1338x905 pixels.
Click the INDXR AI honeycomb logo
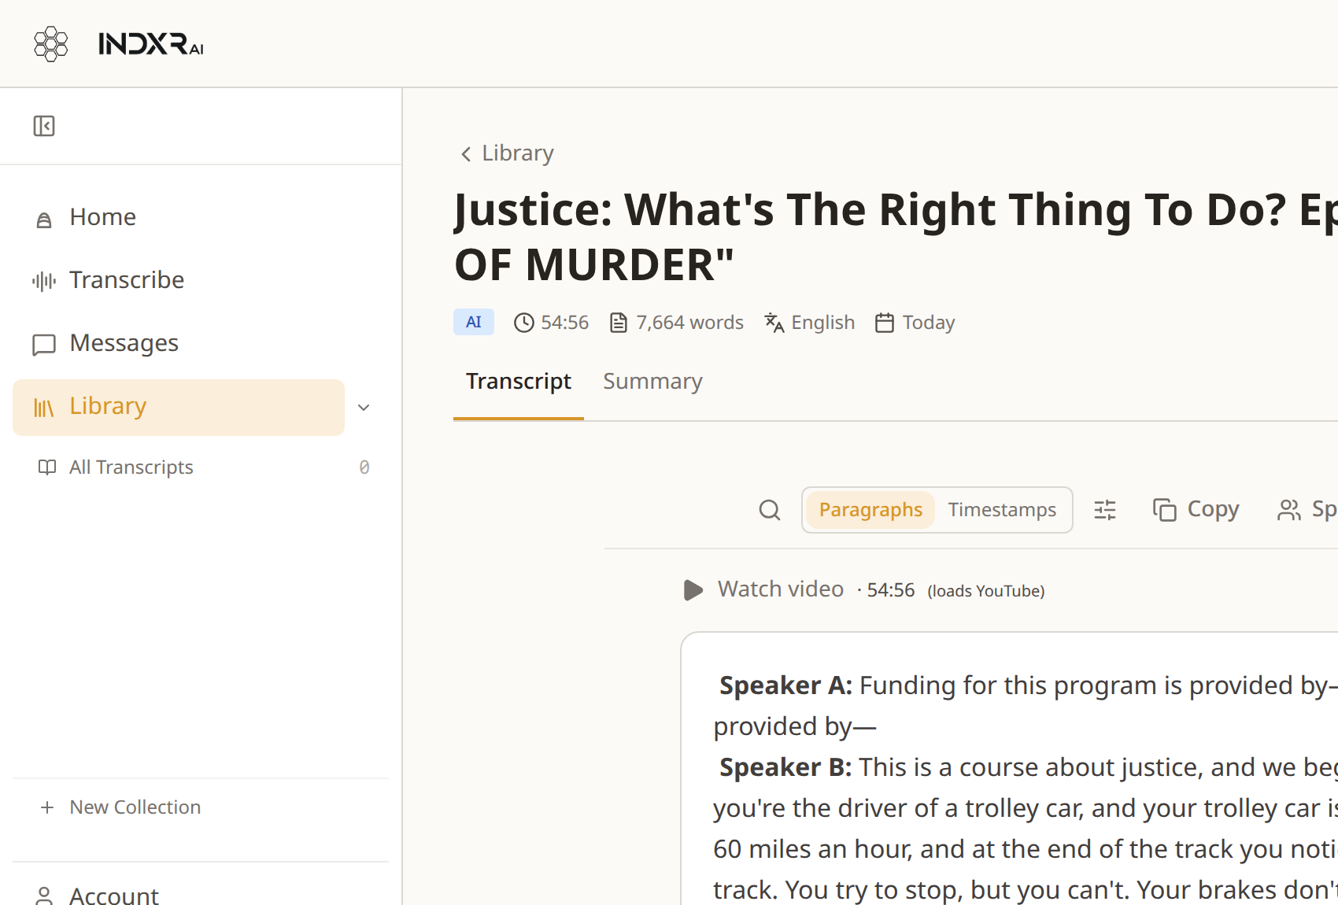pos(51,44)
